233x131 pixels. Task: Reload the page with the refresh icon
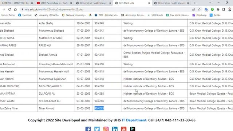(x=9, y=9)
